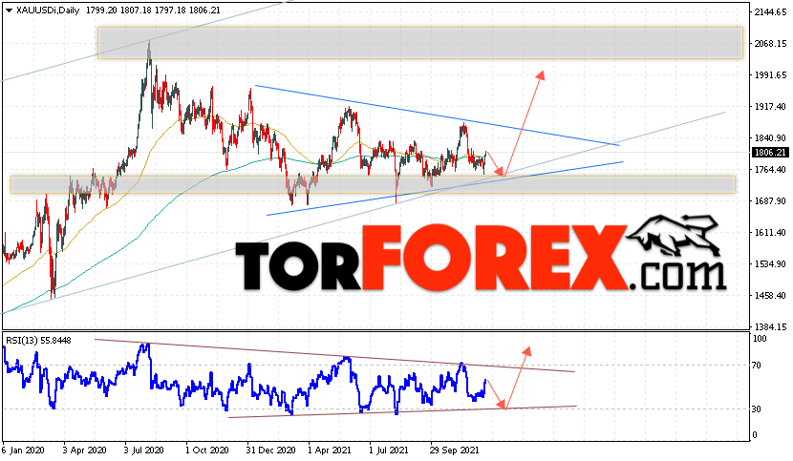Open the XAUUSDi chart symbol dropdown arrow
This screenshot has width=793, height=461.
(x=9, y=10)
